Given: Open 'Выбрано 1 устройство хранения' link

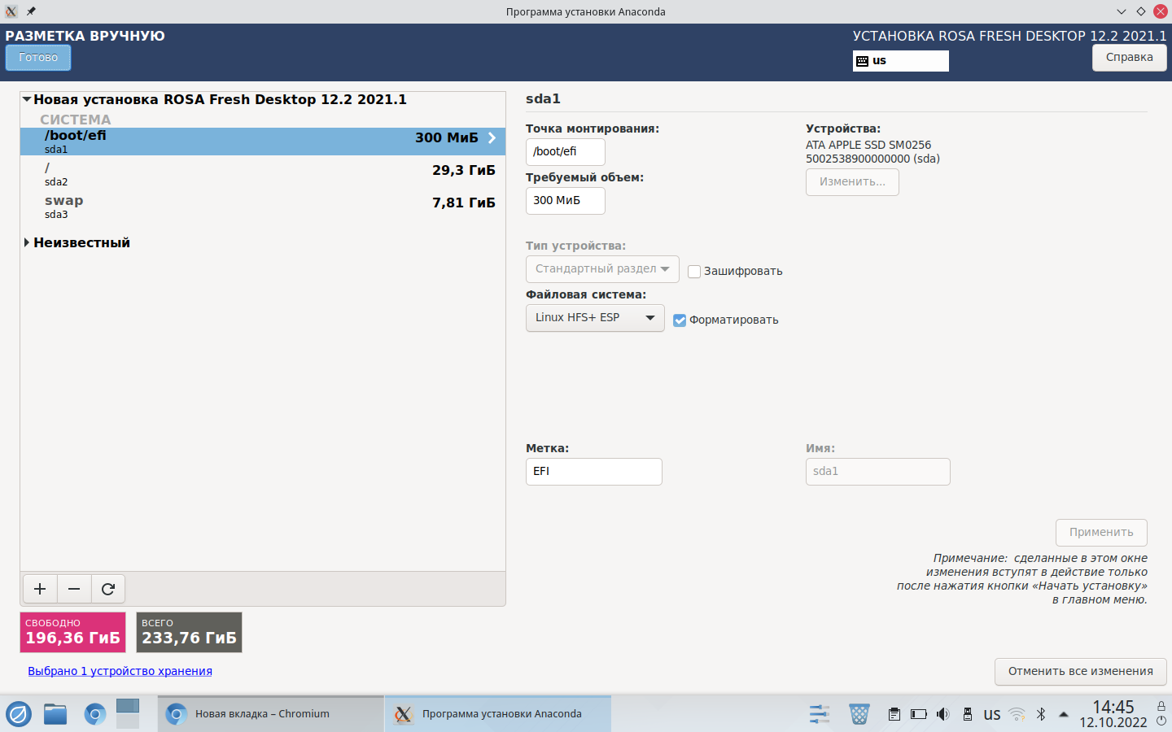Looking at the screenshot, I should coord(120,671).
